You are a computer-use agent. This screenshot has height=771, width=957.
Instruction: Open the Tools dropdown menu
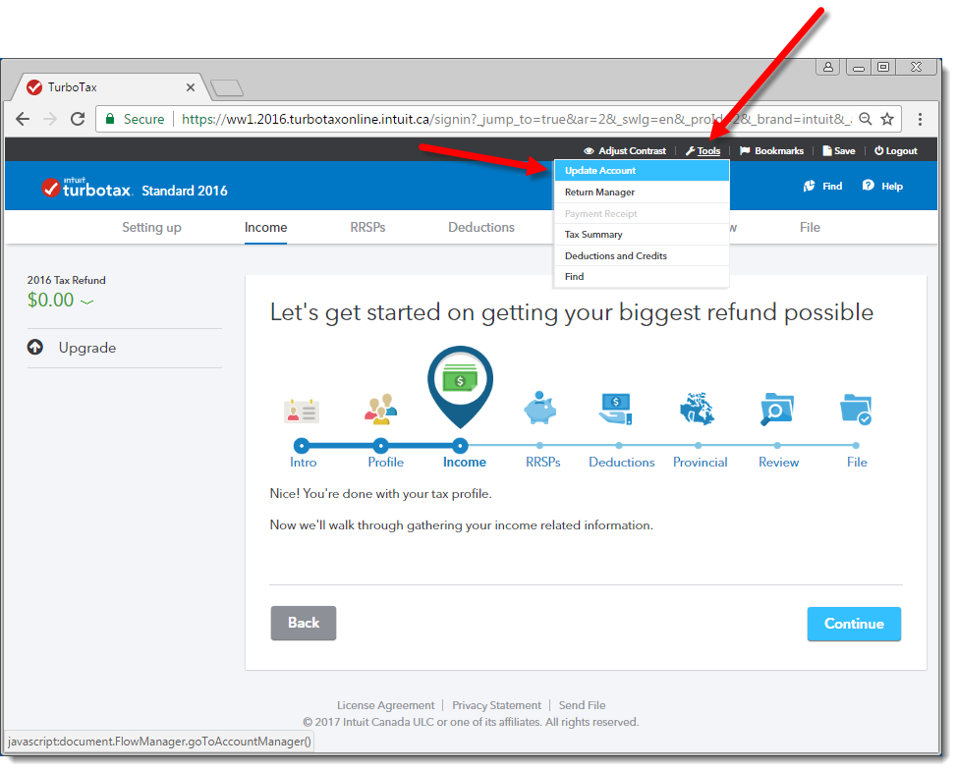coord(704,150)
